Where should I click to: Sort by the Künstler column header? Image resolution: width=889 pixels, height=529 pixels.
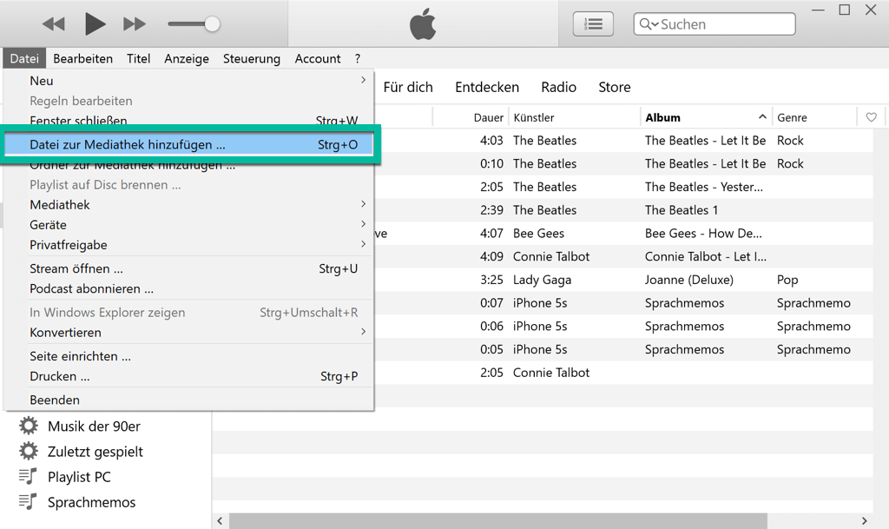tap(534, 117)
